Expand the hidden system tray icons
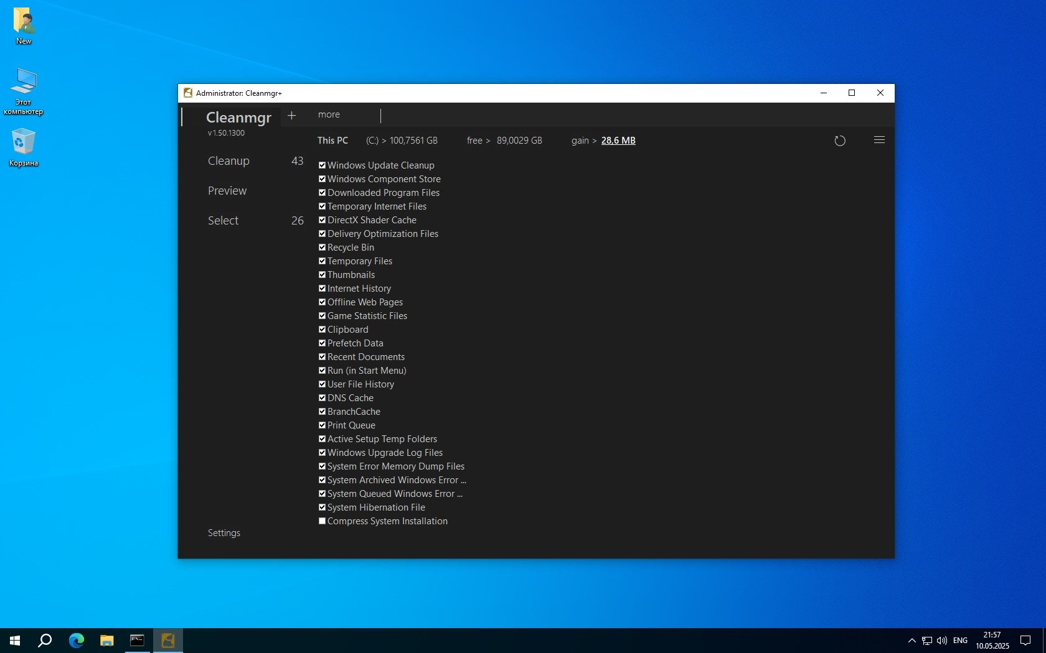The width and height of the screenshot is (1046, 653). click(x=912, y=640)
